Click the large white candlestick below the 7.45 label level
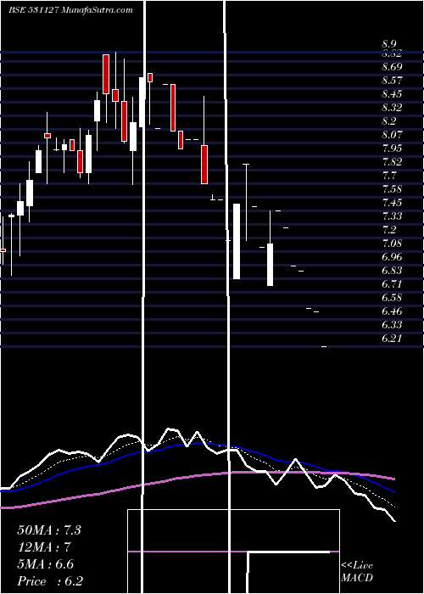 237,241
